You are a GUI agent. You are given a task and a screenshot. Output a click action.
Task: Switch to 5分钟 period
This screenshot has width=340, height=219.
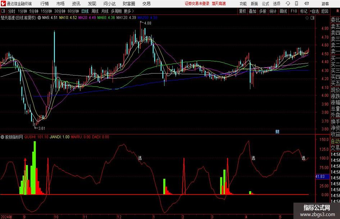tap(34, 11)
